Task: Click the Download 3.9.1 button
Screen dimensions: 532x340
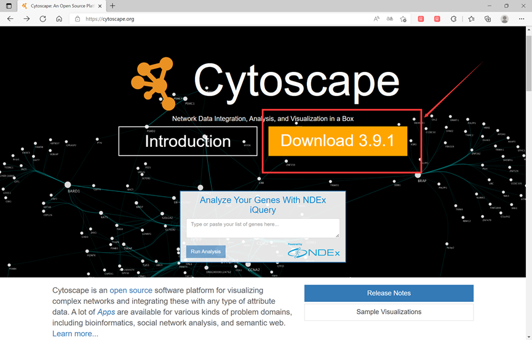Action: [x=338, y=141]
